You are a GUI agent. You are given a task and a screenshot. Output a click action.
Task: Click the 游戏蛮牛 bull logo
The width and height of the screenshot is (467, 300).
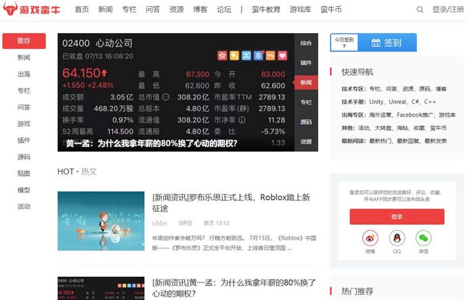31,9
